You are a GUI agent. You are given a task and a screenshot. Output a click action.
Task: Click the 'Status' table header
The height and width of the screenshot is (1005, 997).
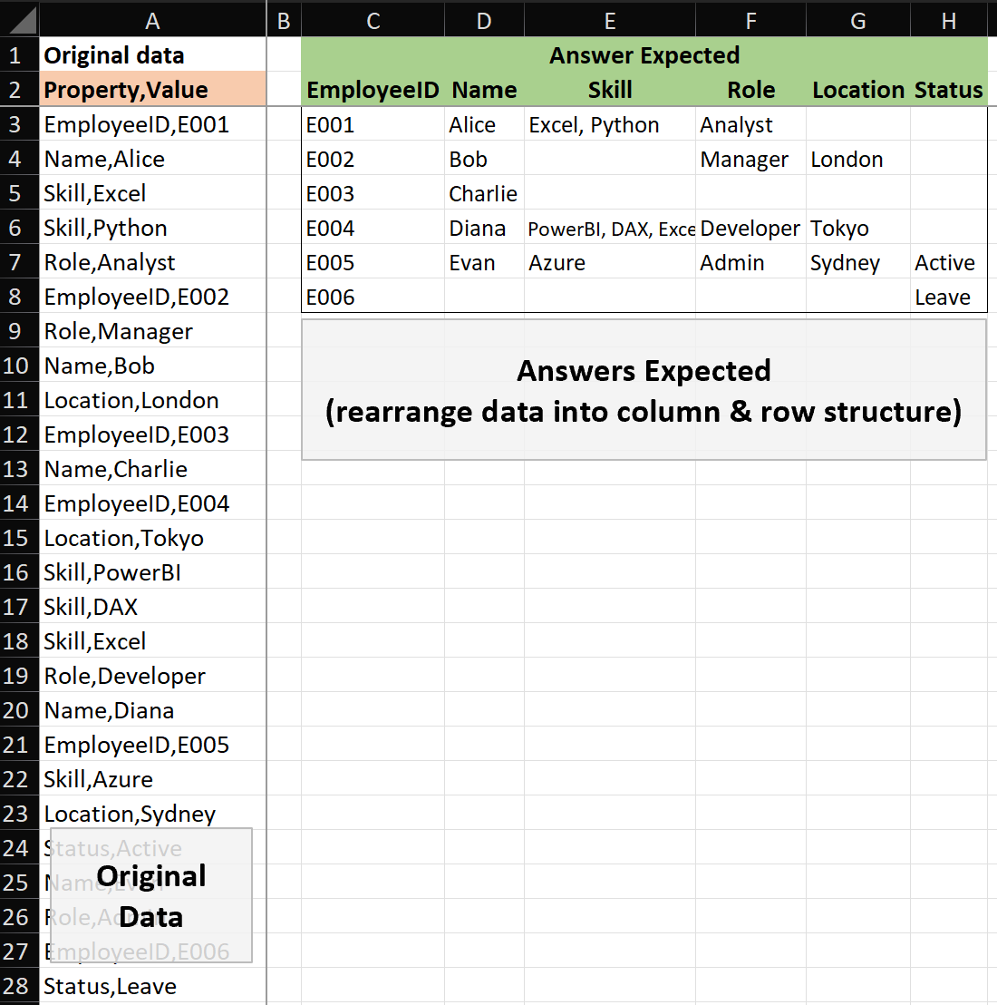coord(949,89)
